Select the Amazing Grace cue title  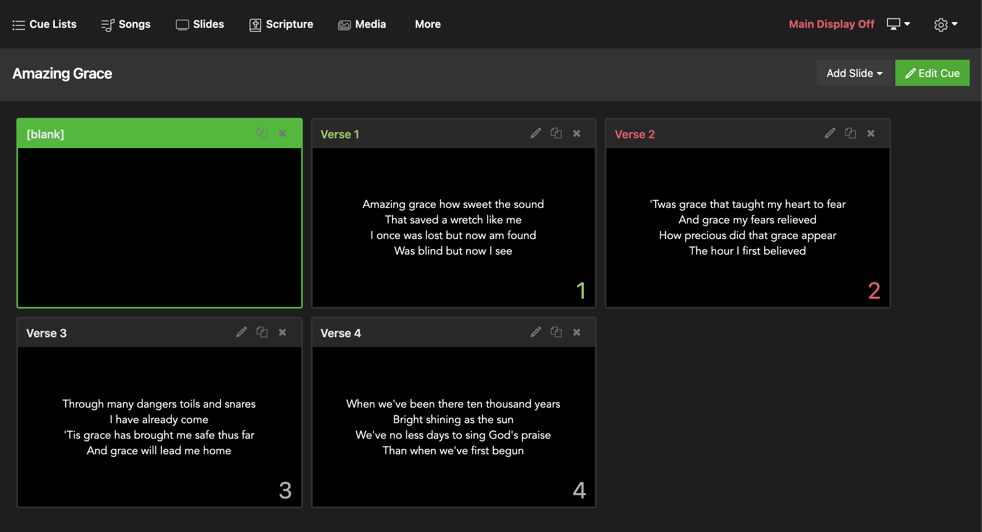coord(62,74)
